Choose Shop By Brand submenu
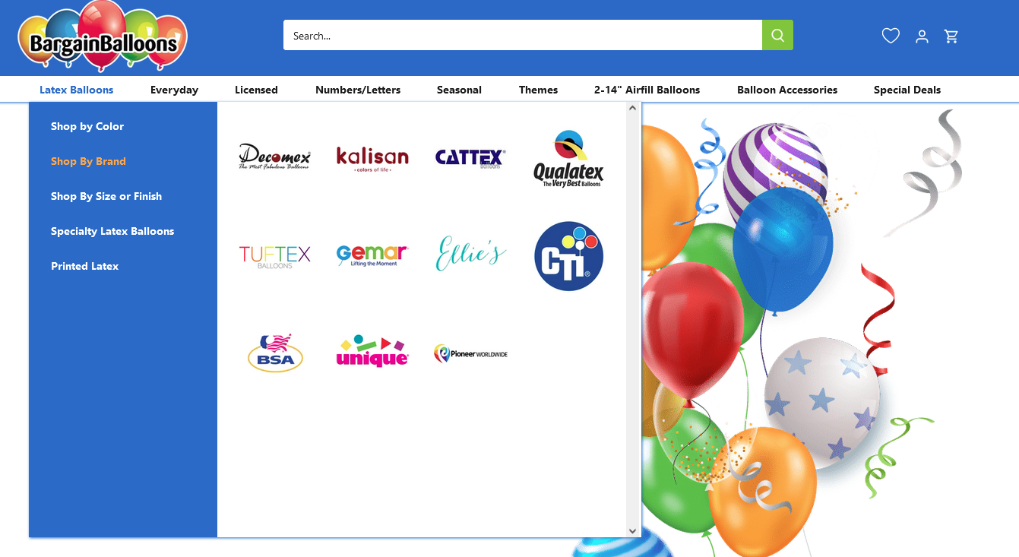This screenshot has width=1019, height=557. click(x=88, y=161)
